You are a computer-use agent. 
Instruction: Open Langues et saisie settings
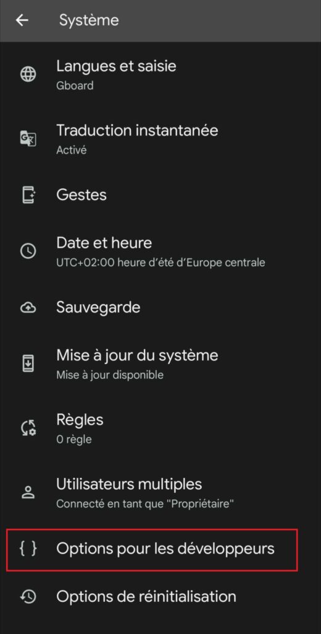point(160,74)
